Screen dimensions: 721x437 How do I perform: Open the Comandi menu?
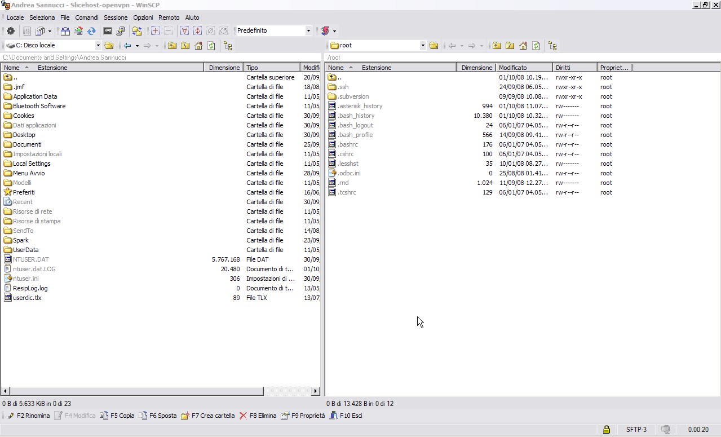[86, 17]
